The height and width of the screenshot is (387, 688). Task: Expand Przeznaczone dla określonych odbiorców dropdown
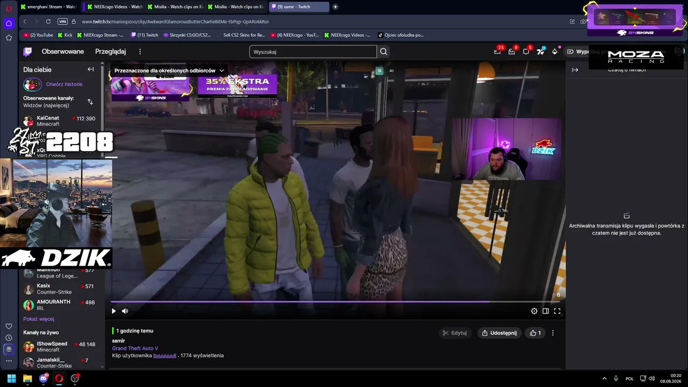[x=169, y=70]
